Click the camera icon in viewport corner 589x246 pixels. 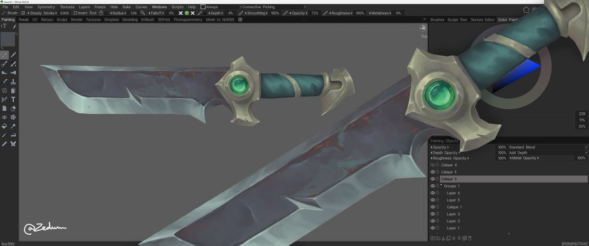point(424,27)
